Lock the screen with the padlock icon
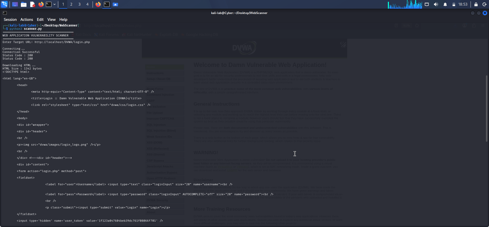This screenshot has height=227, width=489. tap(476, 4)
